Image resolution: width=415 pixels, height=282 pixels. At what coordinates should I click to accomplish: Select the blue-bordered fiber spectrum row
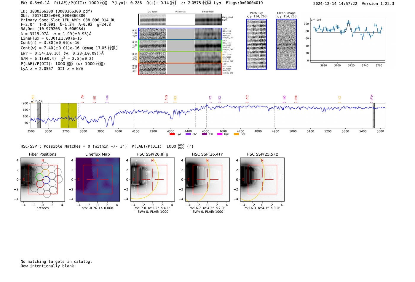(180, 34)
